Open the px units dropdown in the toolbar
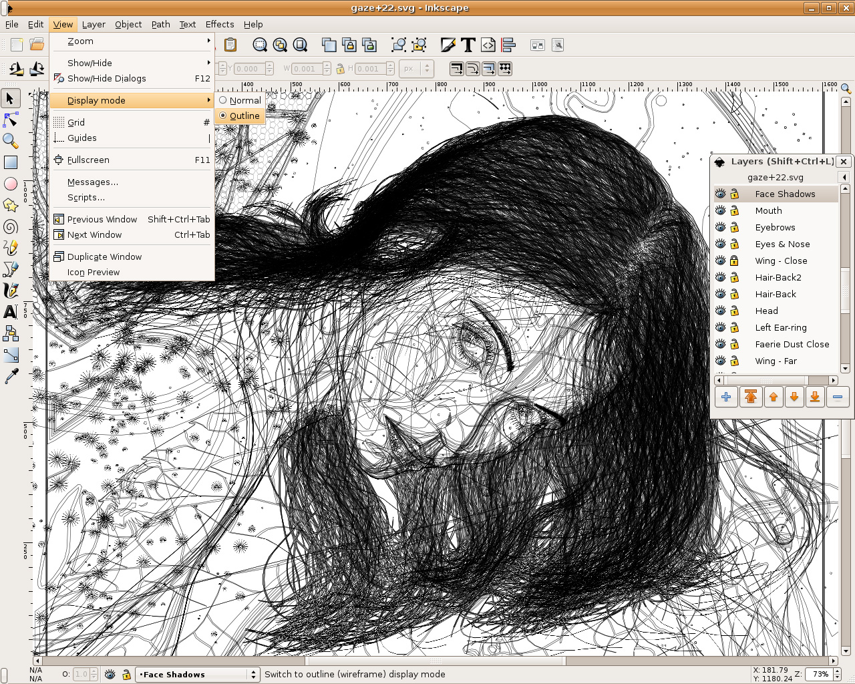The image size is (855, 684). click(415, 68)
